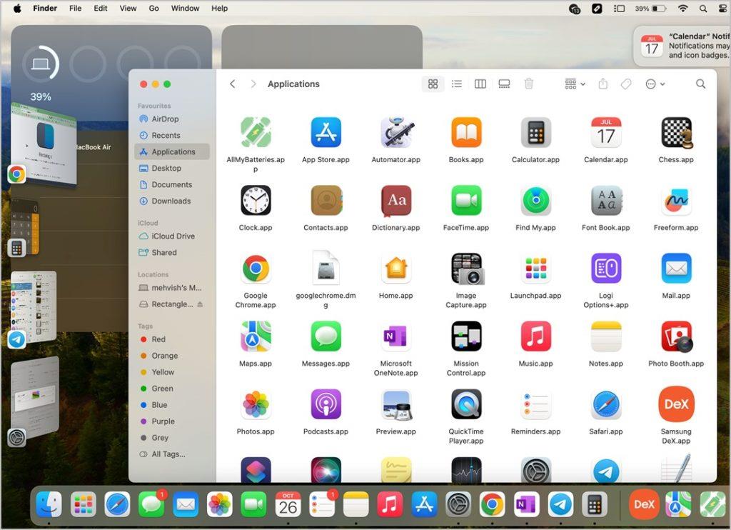Open the Calendar notification banner
This screenshot has height=530, width=731.
682,46
